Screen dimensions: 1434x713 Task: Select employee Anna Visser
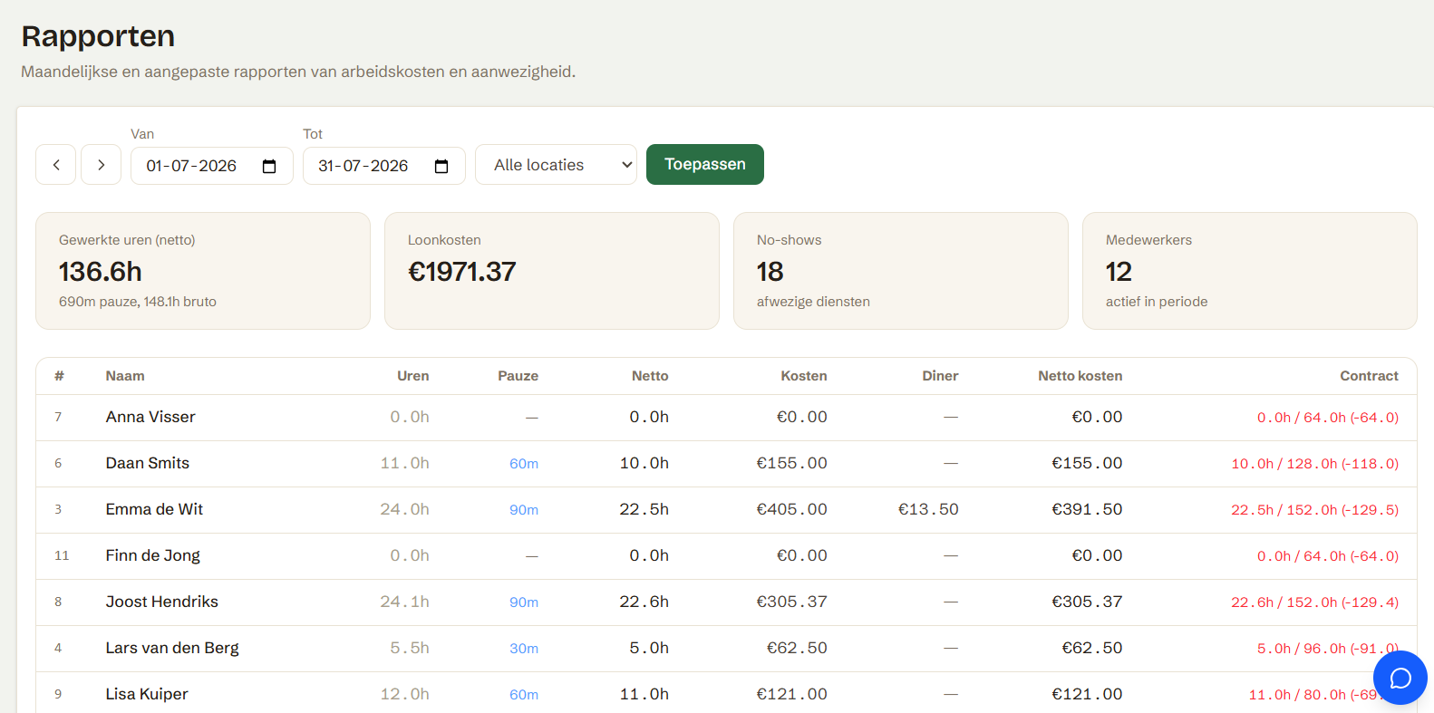tap(150, 417)
